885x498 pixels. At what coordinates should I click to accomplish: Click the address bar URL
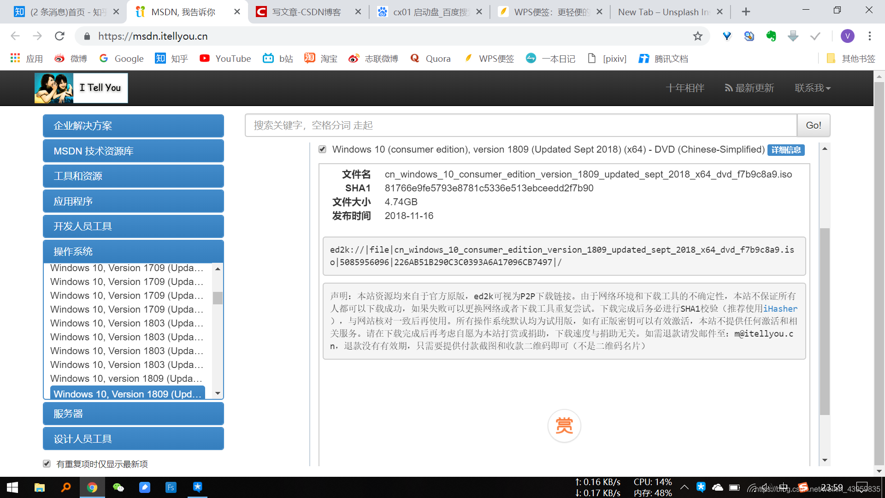point(153,36)
